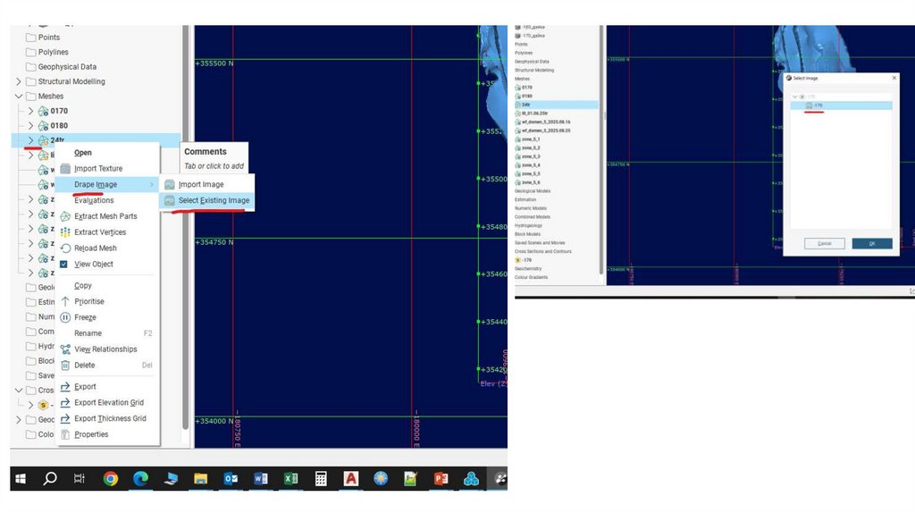The height and width of the screenshot is (513, 915).
Task: Open Excel from the Windows taskbar
Action: pyautogui.click(x=290, y=479)
